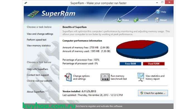Image resolution: width=195 pixels, height=109 pixels.
Task: Minimize the SuperRam window
Action: pos(157,2)
